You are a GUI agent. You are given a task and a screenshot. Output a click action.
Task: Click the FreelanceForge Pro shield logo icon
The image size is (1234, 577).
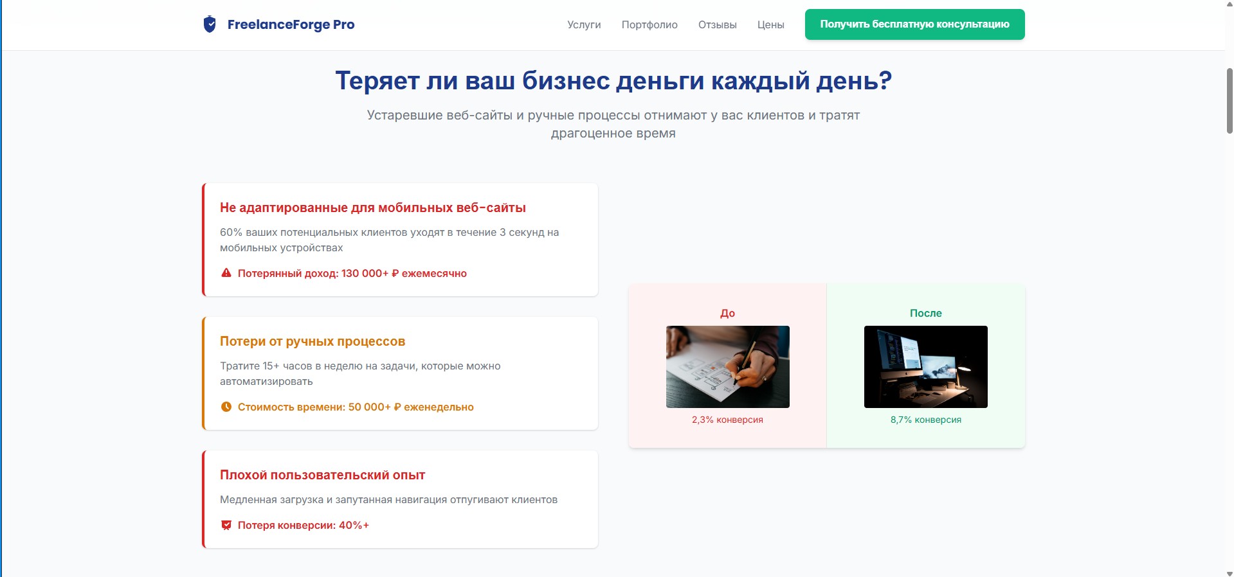[x=210, y=24]
